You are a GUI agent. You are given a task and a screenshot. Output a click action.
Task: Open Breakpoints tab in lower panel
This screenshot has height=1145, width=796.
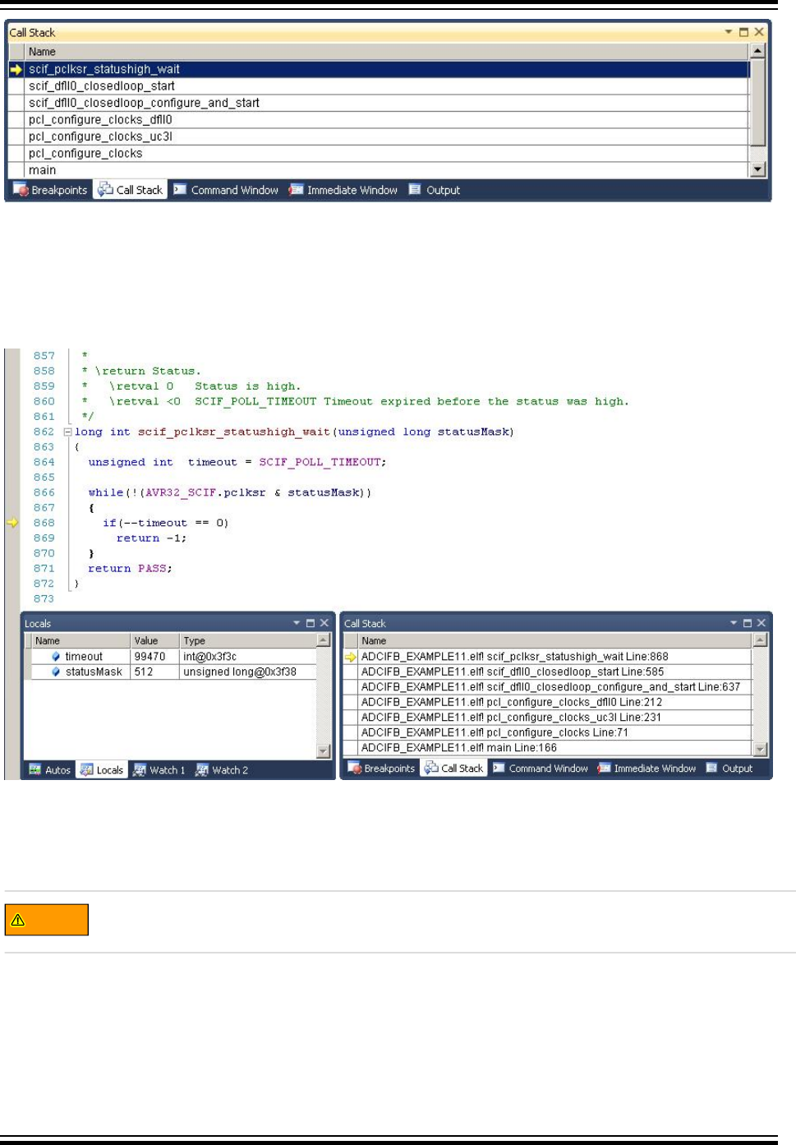tap(382, 769)
